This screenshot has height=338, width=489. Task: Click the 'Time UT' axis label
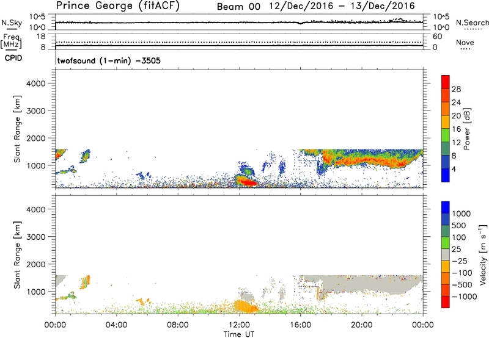(239, 334)
